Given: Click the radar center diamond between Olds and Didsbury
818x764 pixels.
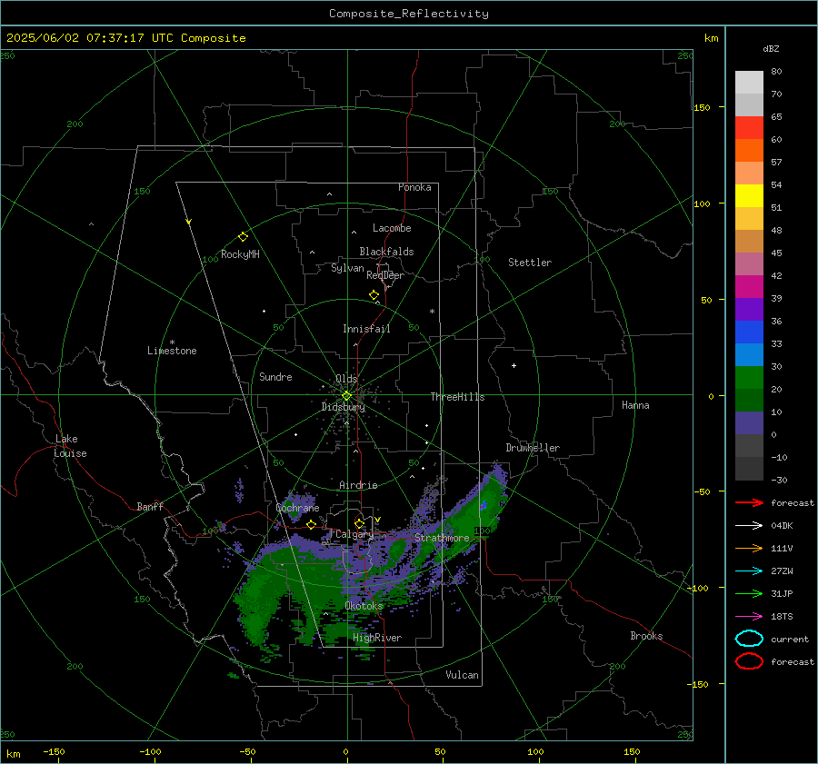Looking at the screenshot, I should 346,396.
